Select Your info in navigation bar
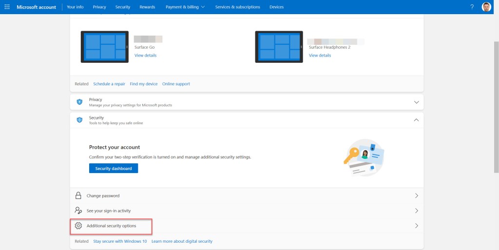 [x=75, y=7]
